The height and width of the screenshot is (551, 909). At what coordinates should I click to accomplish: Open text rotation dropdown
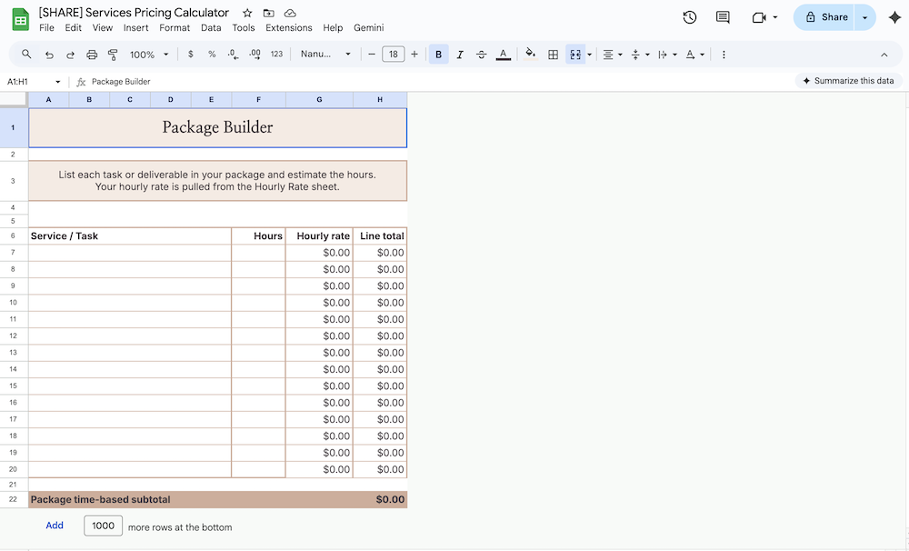click(694, 55)
